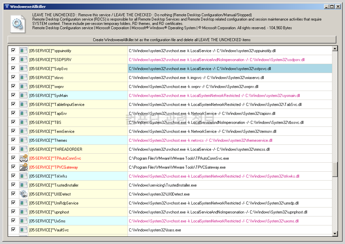This screenshot has height=244, width=345.
Task: Uncheck the sppuinotify checkbox
Action: pos(13,50)
